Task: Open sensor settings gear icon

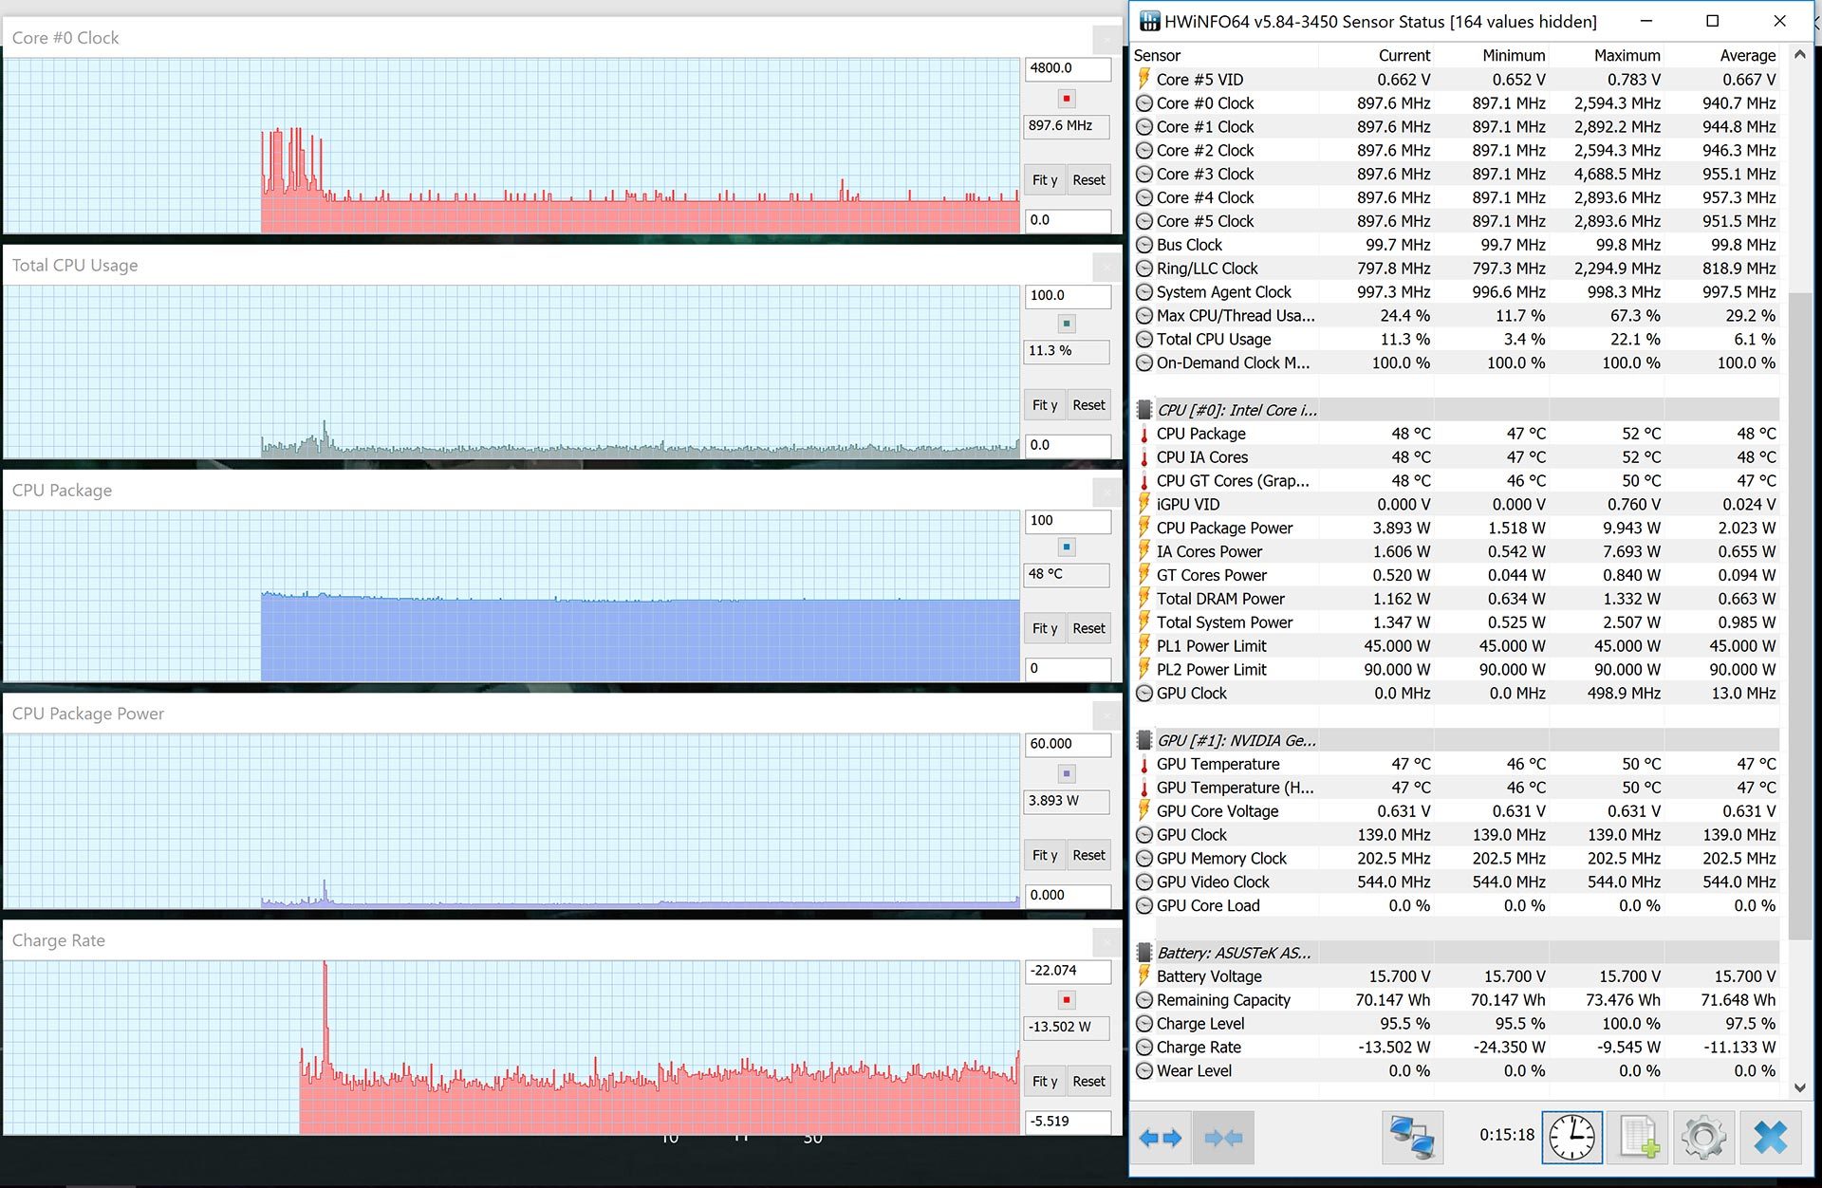Action: 1703,1137
